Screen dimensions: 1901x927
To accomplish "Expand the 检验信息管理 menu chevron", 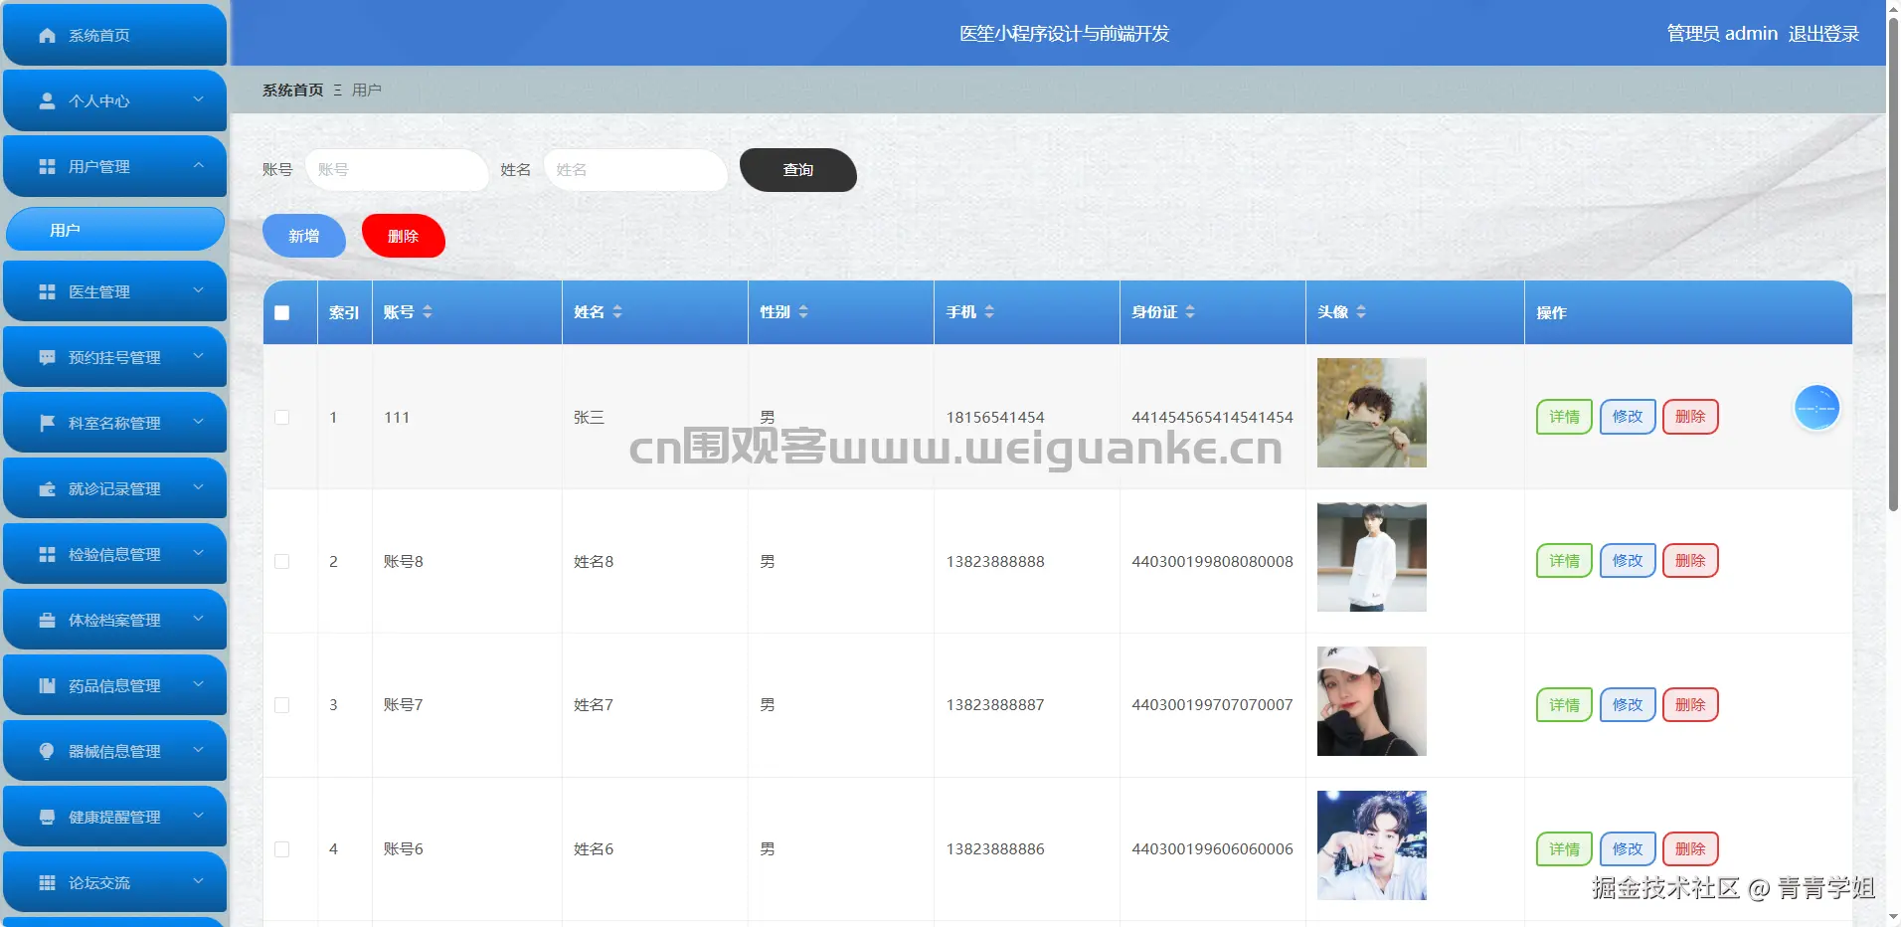I will [198, 553].
